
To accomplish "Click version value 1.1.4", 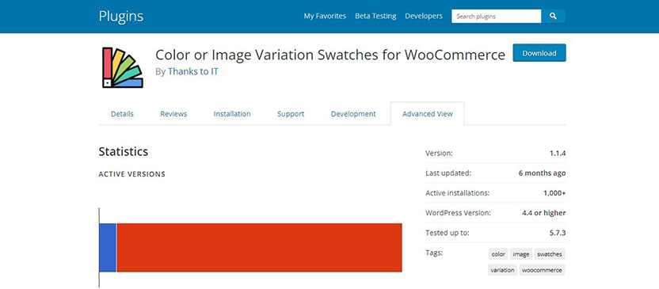I will (x=558, y=154).
